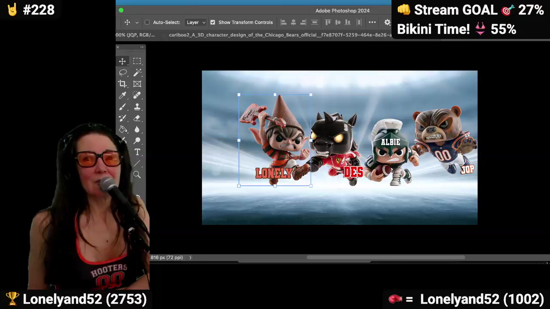Select the Eyedropper tool

pyautogui.click(x=123, y=95)
